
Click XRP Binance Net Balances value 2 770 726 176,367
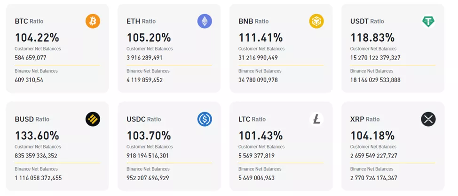373,178
